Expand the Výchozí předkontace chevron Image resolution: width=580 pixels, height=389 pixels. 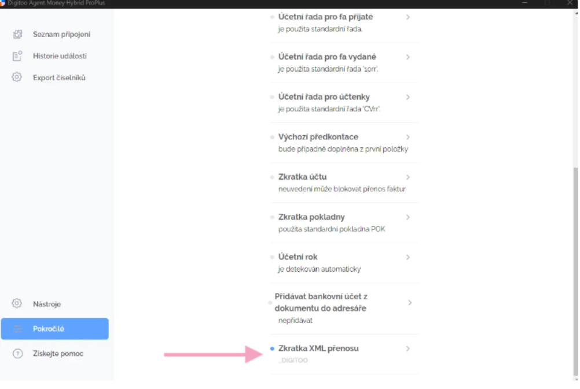coord(408,137)
